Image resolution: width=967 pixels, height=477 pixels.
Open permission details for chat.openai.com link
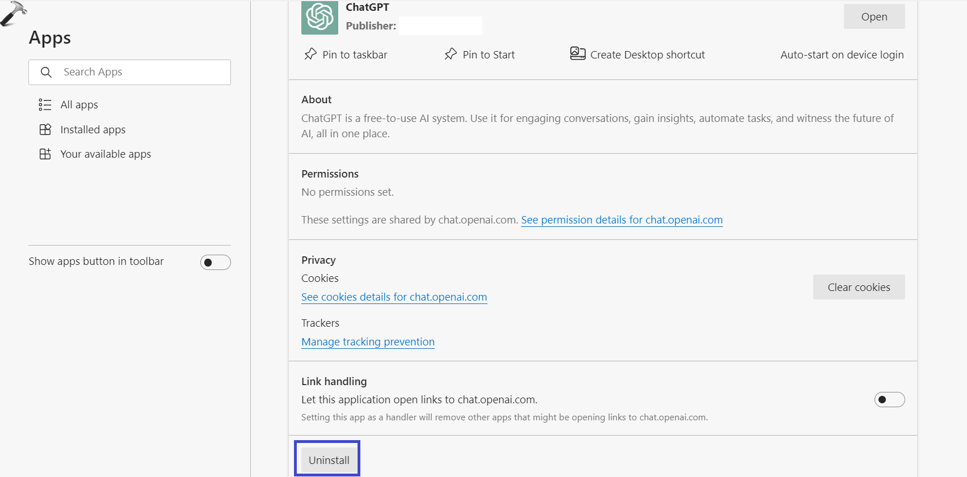coord(621,220)
